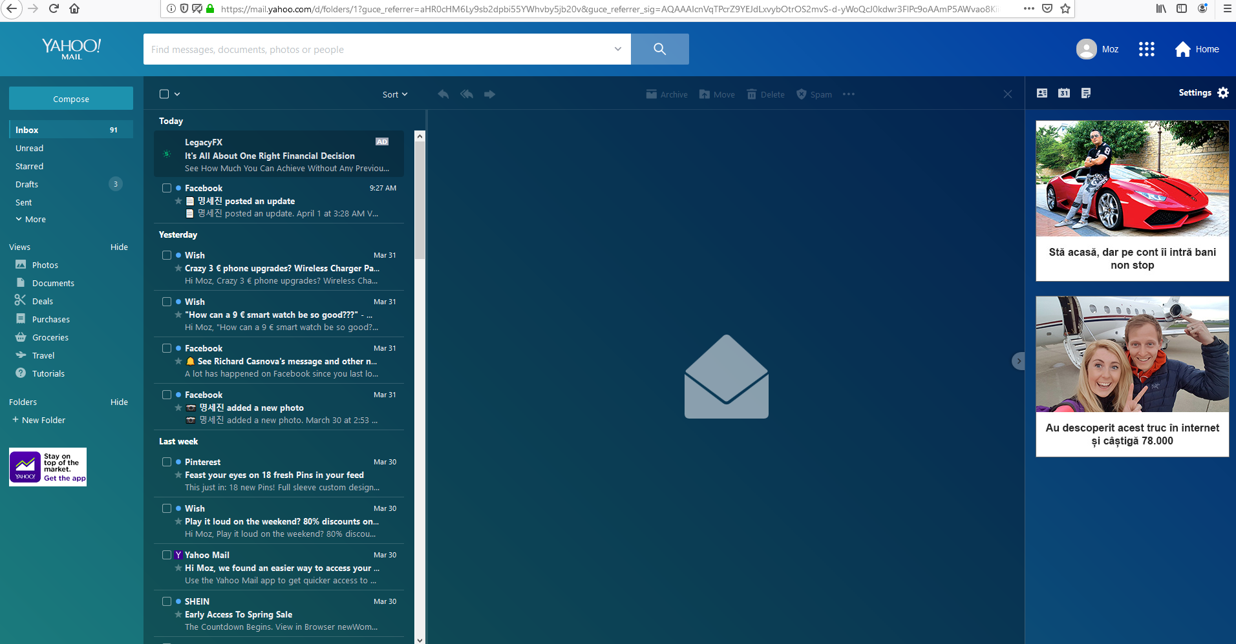Check the select-all messages checkbox
This screenshot has width=1236, height=644.
(164, 94)
